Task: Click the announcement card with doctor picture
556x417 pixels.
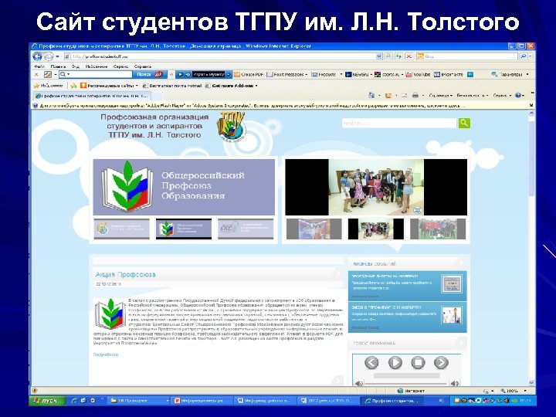Action: click(408, 317)
